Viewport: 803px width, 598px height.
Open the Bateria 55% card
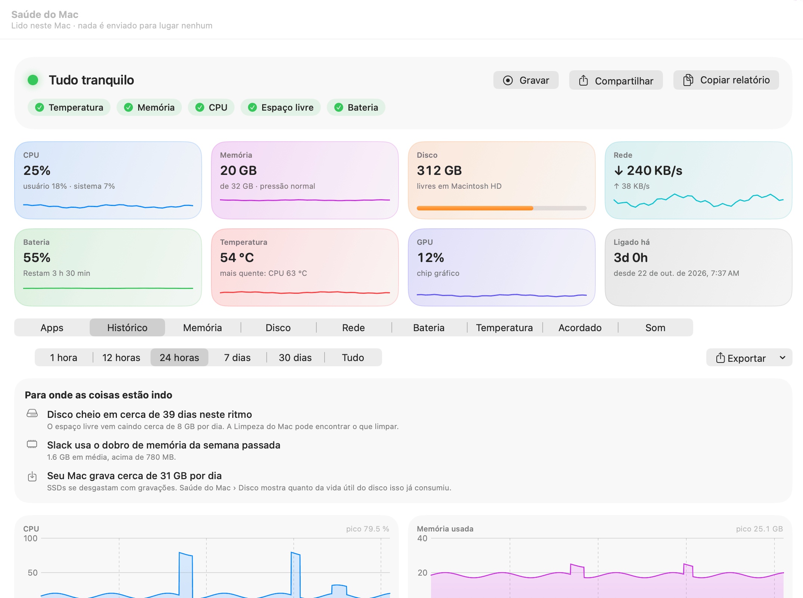[x=108, y=267]
